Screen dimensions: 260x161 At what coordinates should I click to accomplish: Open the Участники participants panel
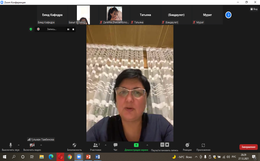[96, 145]
